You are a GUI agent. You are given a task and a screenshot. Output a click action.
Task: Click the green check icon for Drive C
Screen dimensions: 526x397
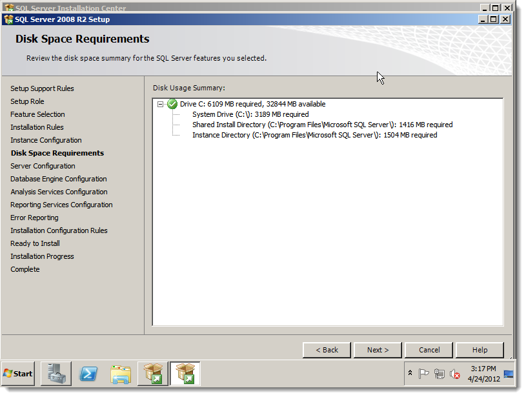[172, 104]
